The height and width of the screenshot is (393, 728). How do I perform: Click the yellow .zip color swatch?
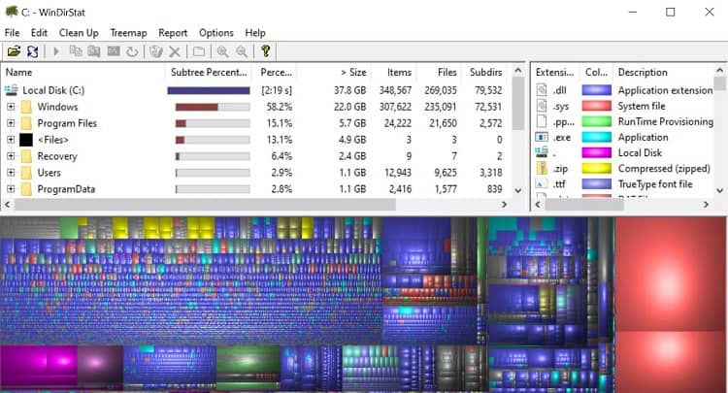(x=597, y=168)
